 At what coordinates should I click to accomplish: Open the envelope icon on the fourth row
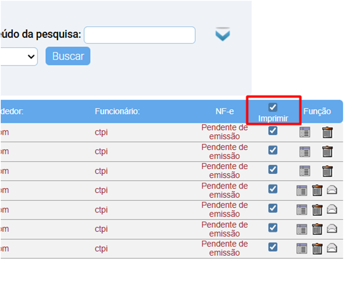click(332, 190)
